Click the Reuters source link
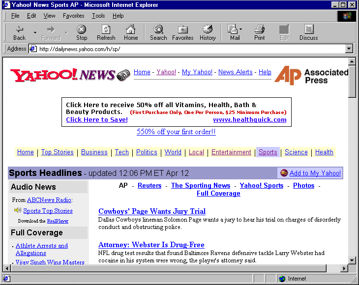Viewport: 359px width, 285px height. point(150,186)
